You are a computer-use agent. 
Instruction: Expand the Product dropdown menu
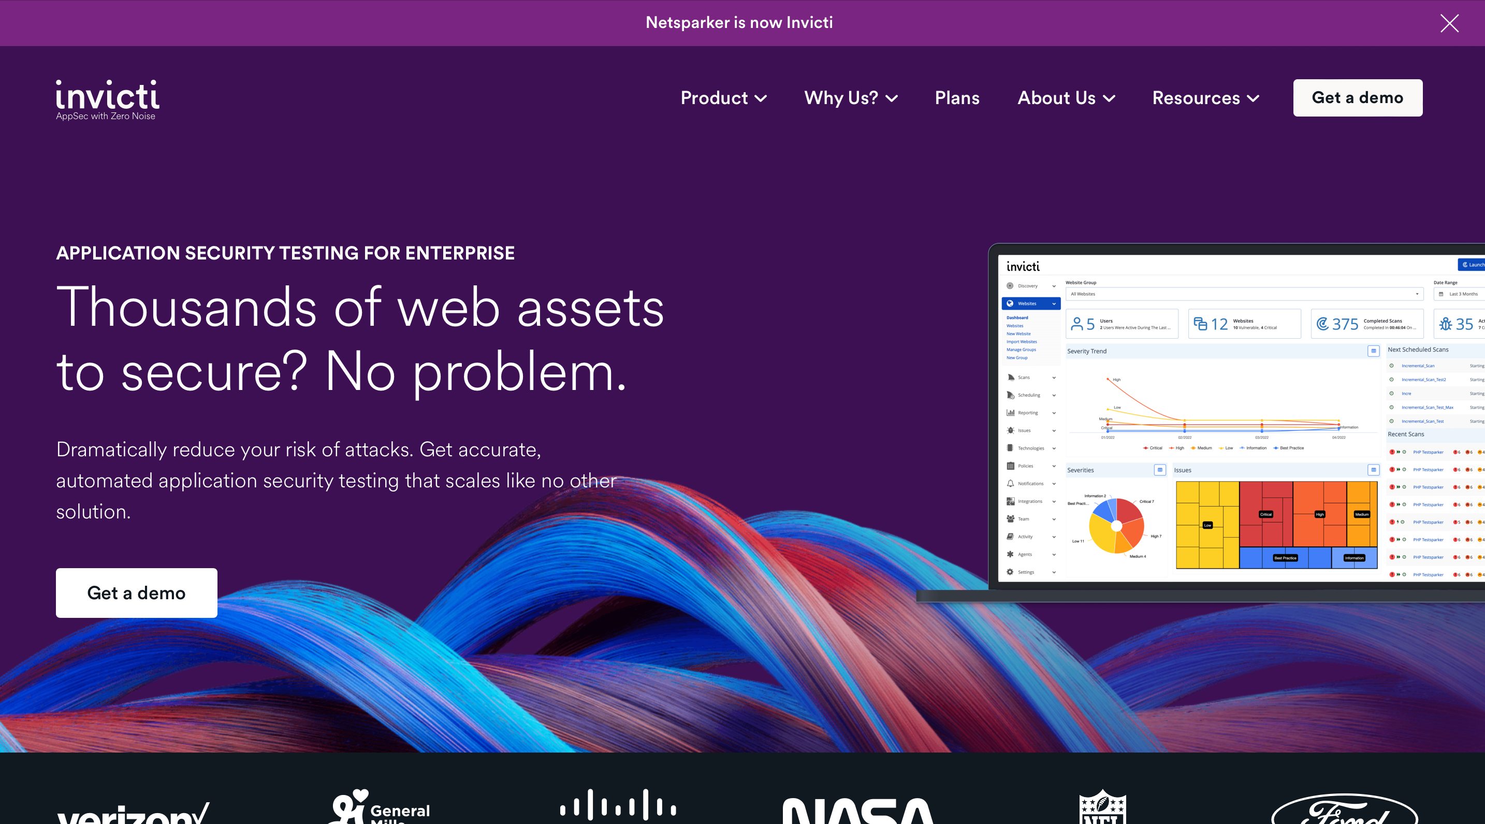tap(723, 97)
